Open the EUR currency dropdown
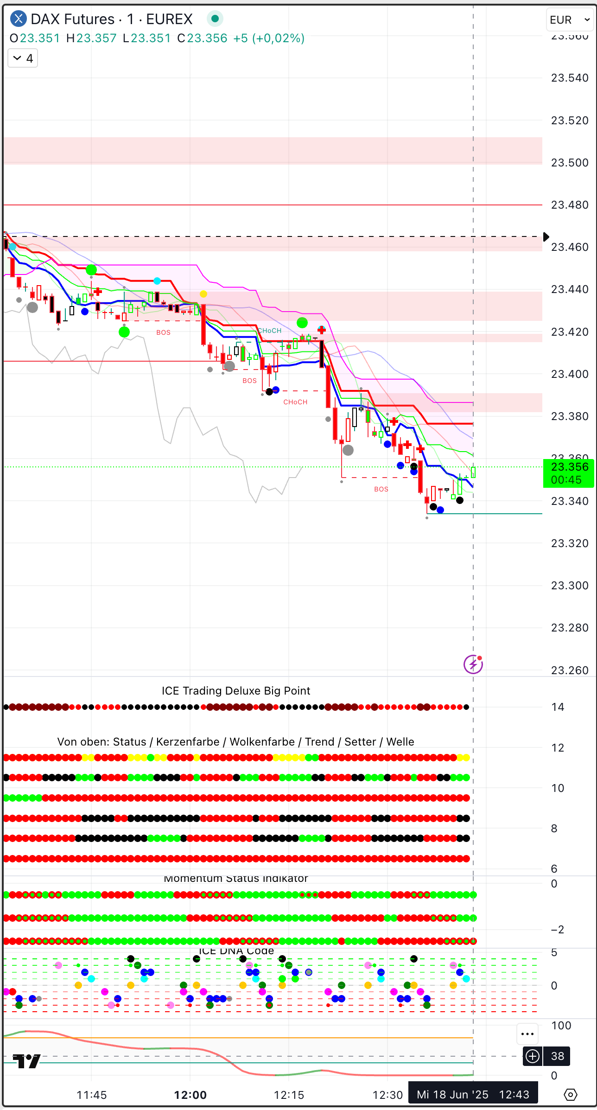597x1110 pixels. point(569,20)
